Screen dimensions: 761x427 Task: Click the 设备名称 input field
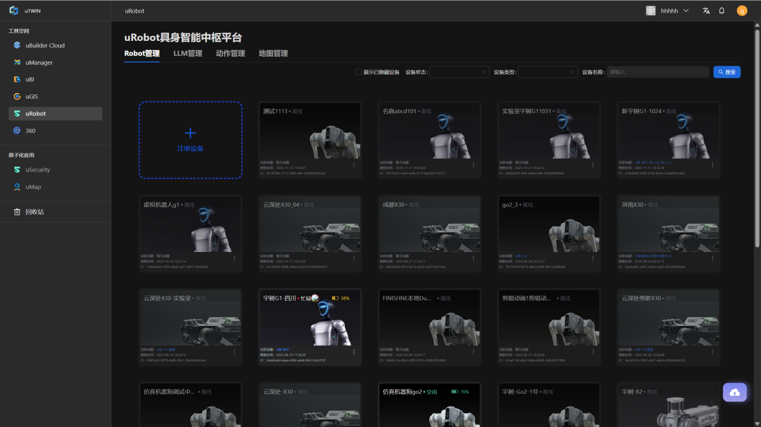[x=658, y=72]
